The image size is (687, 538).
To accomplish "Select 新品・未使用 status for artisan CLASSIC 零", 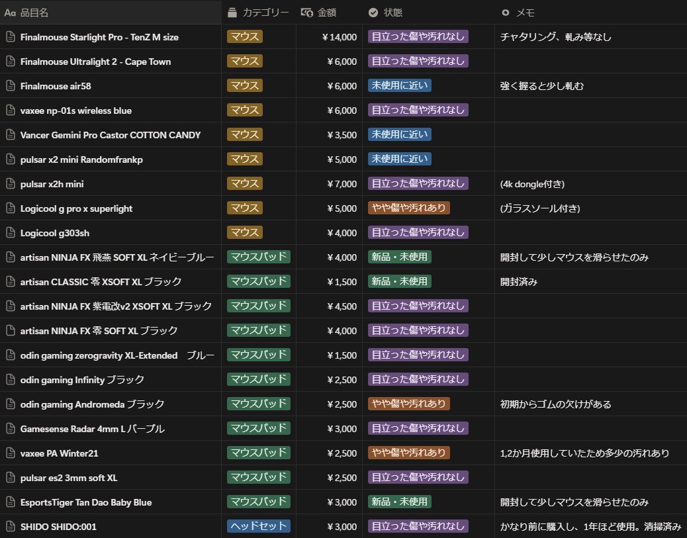I will (400, 281).
